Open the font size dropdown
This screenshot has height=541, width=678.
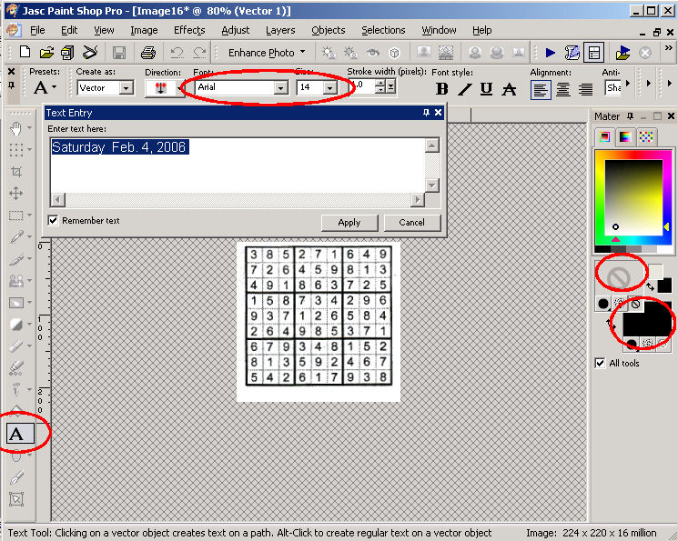pos(329,88)
